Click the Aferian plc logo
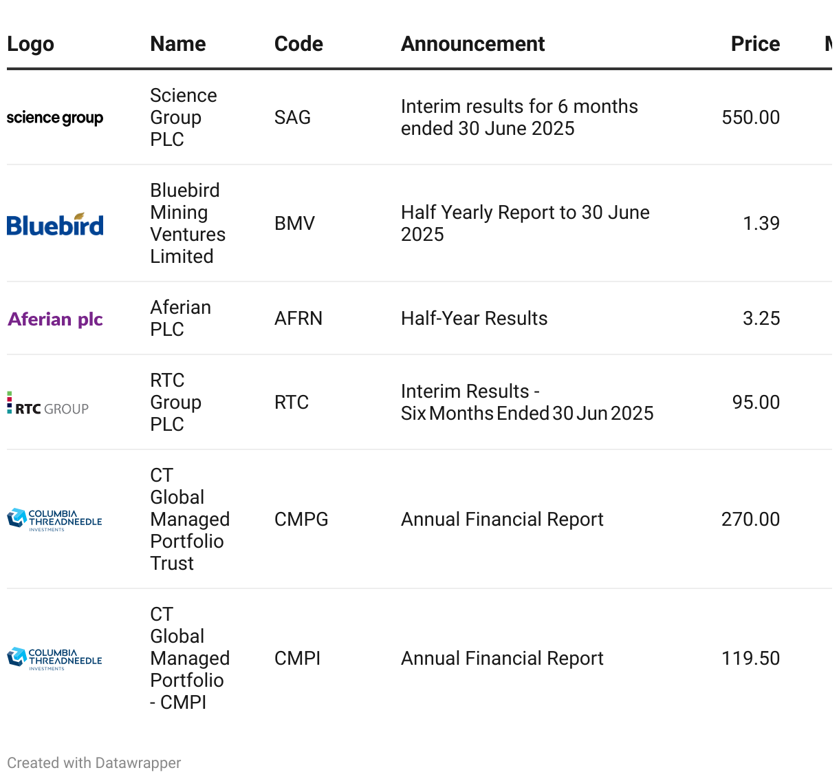Image resolution: width=839 pixels, height=779 pixels. [x=55, y=319]
